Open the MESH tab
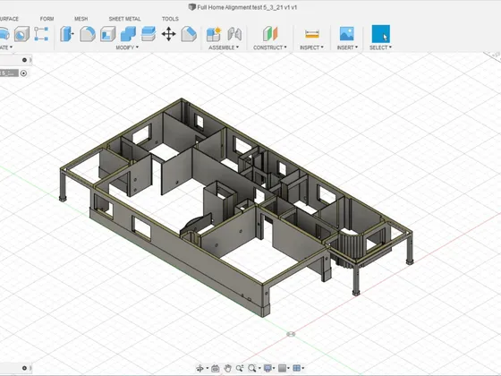 point(81,19)
